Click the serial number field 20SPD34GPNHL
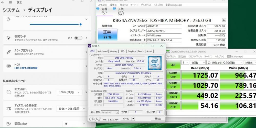The height and width of the screenshot is (128, 256). tap(164, 31)
